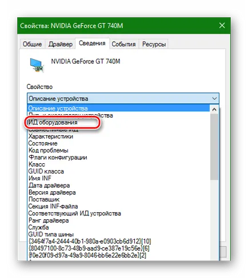The height and width of the screenshot is (278, 248).
Task: Choose the {80497100-8c73-48b9-aad9-ce387e19c56e}[6] entry
Action: pos(119,248)
